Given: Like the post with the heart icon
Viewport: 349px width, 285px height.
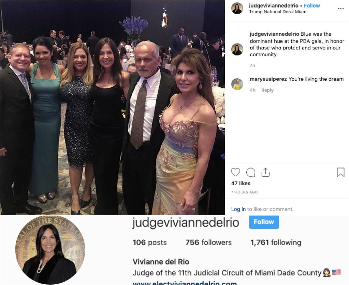Looking at the screenshot, I should (235, 172).
